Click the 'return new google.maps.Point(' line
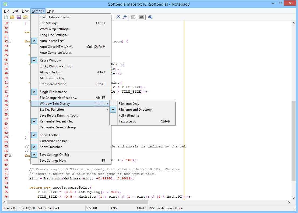 point(60,187)
